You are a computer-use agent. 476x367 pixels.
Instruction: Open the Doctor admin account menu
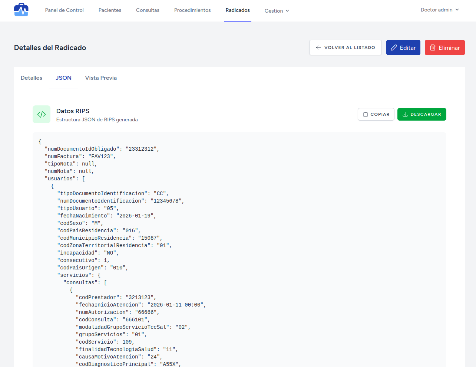click(x=439, y=10)
